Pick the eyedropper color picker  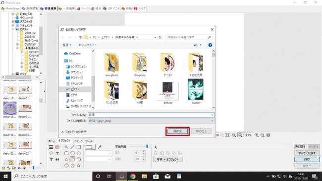(100, 147)
